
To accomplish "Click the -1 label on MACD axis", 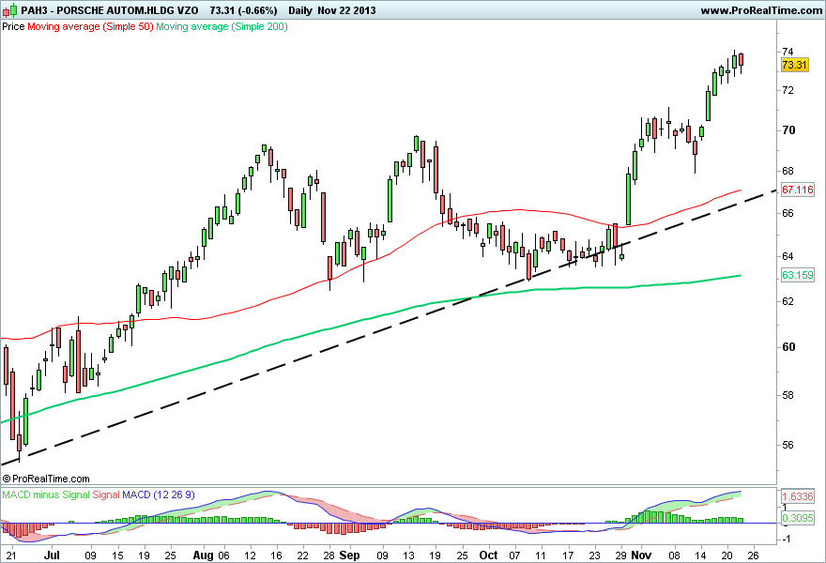I will click(x=786, y=539).
